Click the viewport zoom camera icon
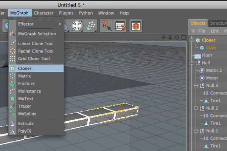Image resolution: width=227 pixels, height=151 pixels. coord(170,38)
